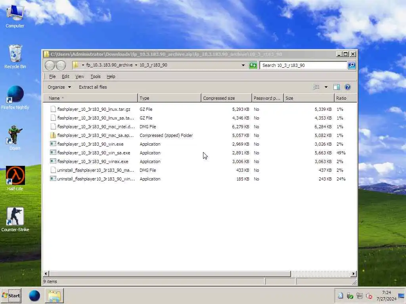Click the Back navigation arrow button

pyautogui.click(x=50, y=65)
